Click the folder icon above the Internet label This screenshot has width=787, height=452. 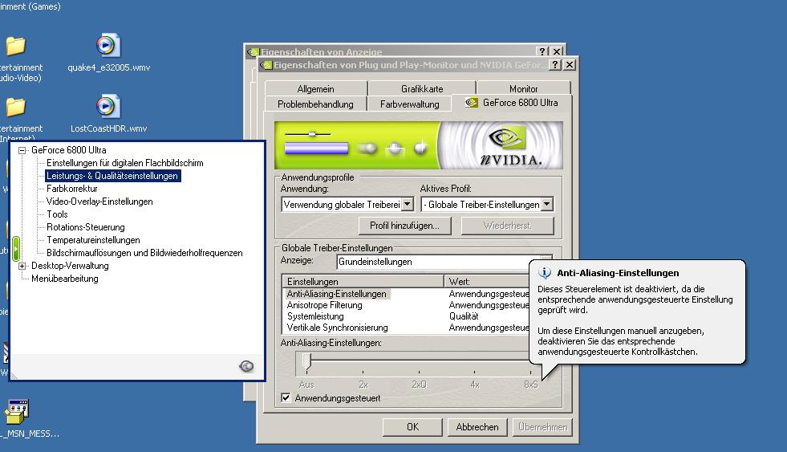[15, 107]
